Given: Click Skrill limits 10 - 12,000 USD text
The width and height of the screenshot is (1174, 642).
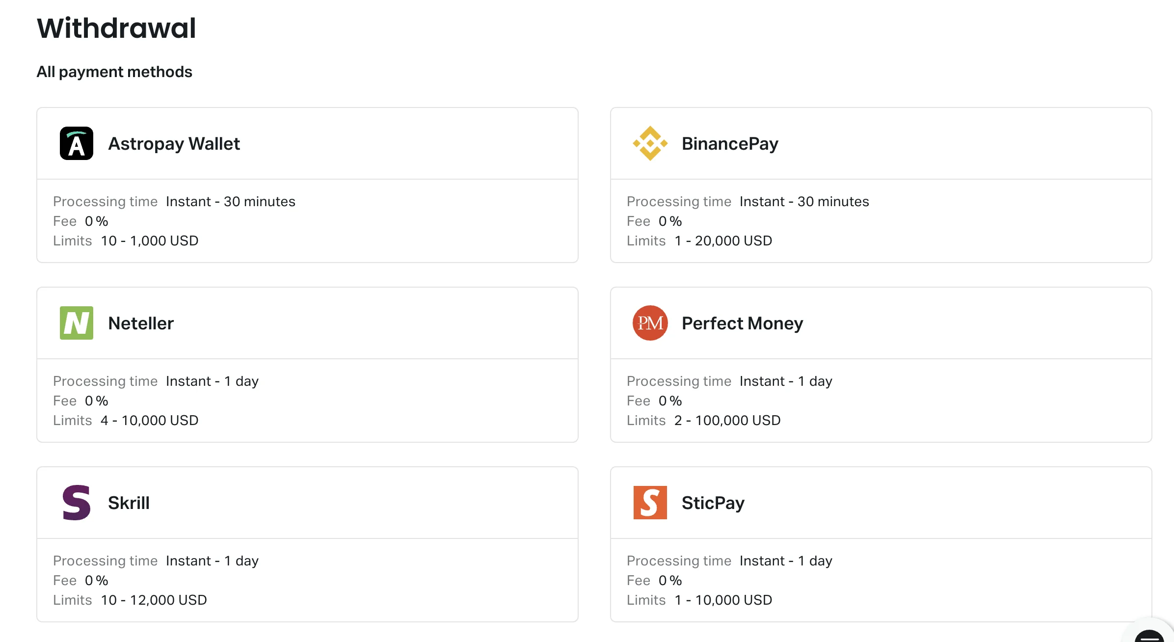Looking at the screenshot, I should 154,600.
